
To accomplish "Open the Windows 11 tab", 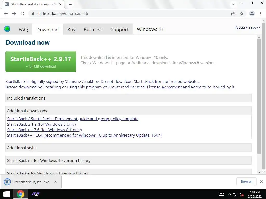I will (150, 29).
